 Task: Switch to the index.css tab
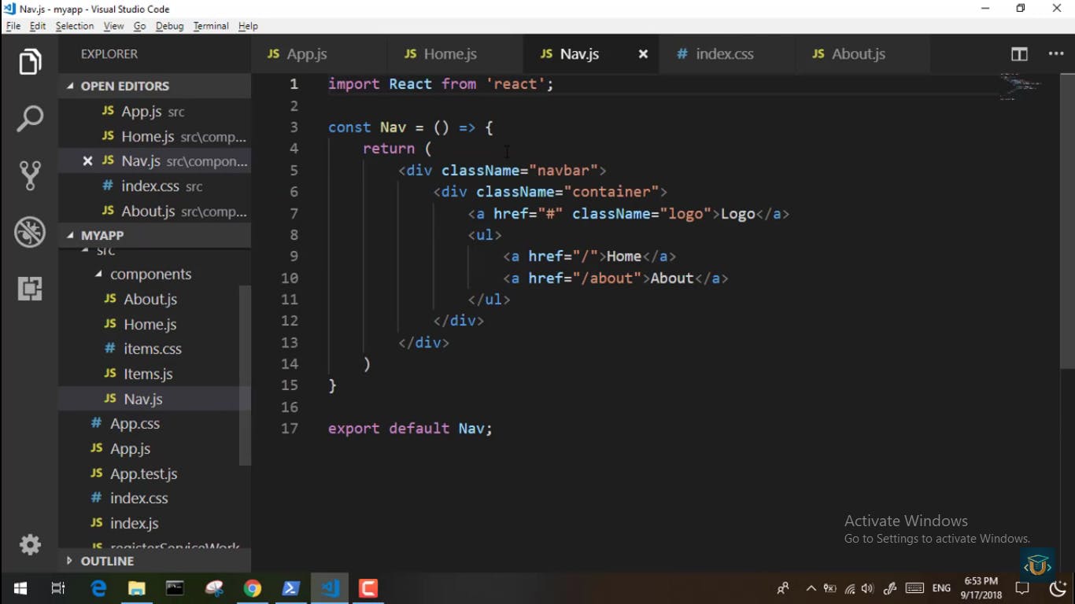click(x=727, y=54)
